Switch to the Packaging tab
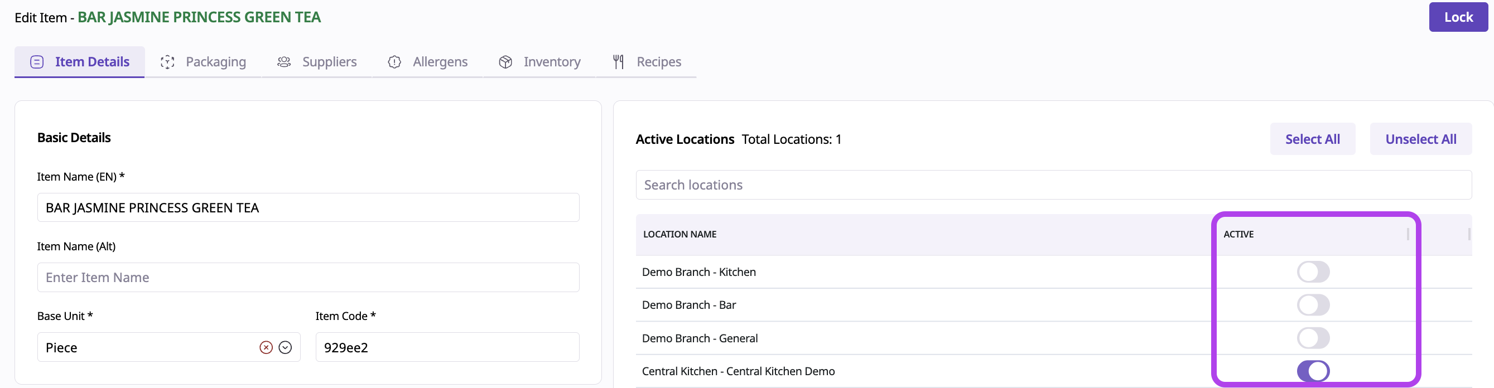Screen dimensions: 1494x388 [x=215, y=62]
